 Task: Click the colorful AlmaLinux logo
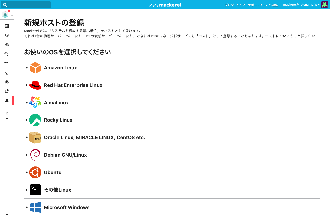(35, 103)
